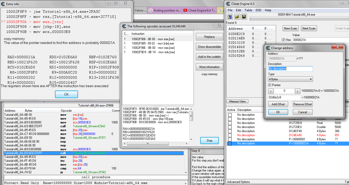Viewport: 349px width, 185px height.
Task: Uncheck the Hex checkbox next to Value
Action: [x=283, y=40]
